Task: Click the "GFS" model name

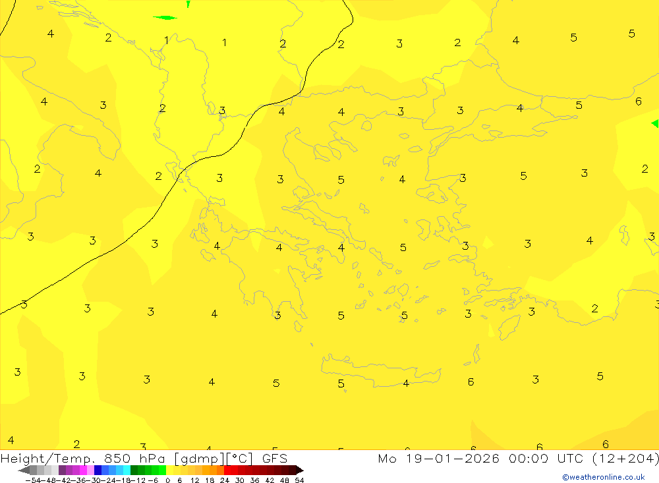Action: pyautogui.click(x=275, y=458)
